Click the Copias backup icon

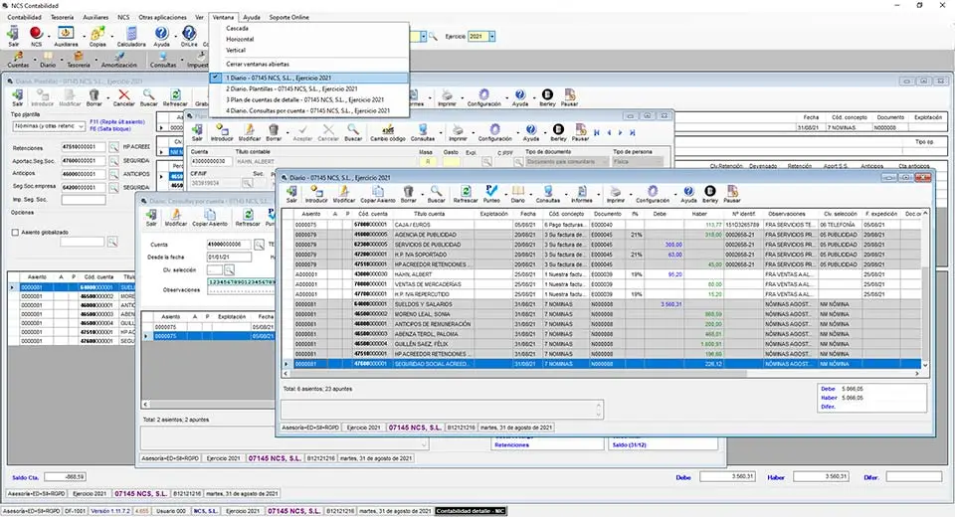[97, 36]
